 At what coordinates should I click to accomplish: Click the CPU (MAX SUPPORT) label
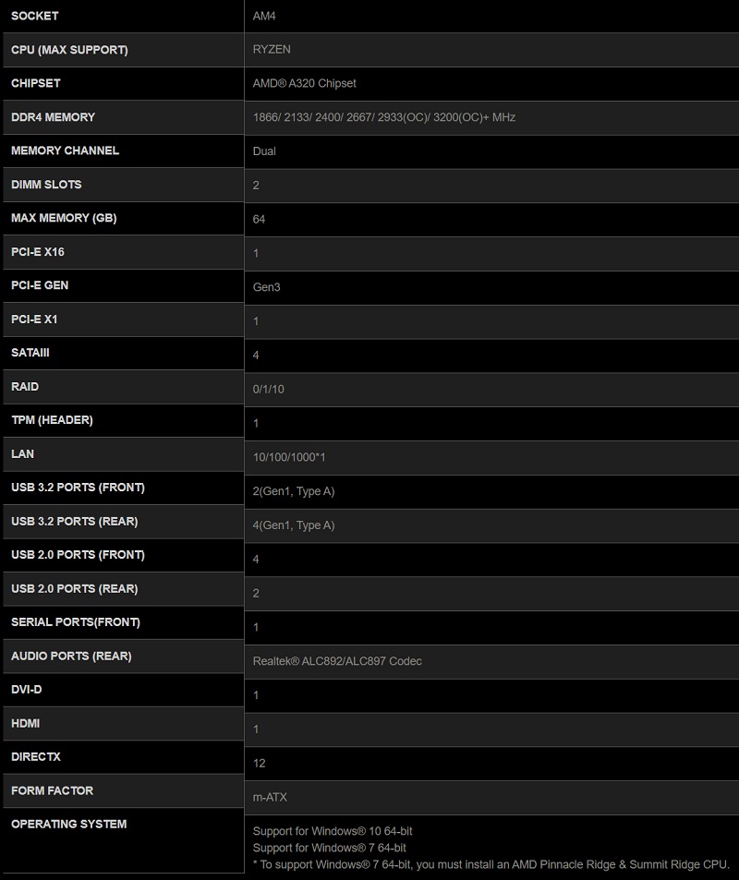pyautogui.click(x=69, y=50)
